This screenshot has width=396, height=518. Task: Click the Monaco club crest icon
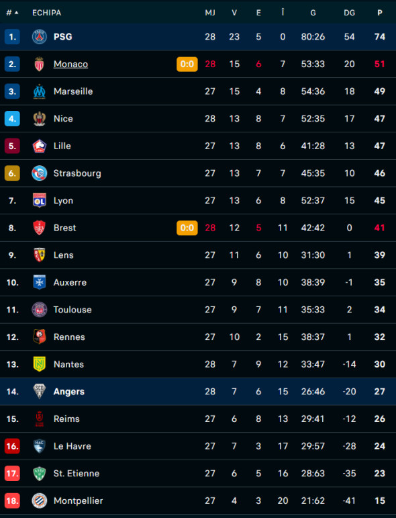tap(40, 64)
